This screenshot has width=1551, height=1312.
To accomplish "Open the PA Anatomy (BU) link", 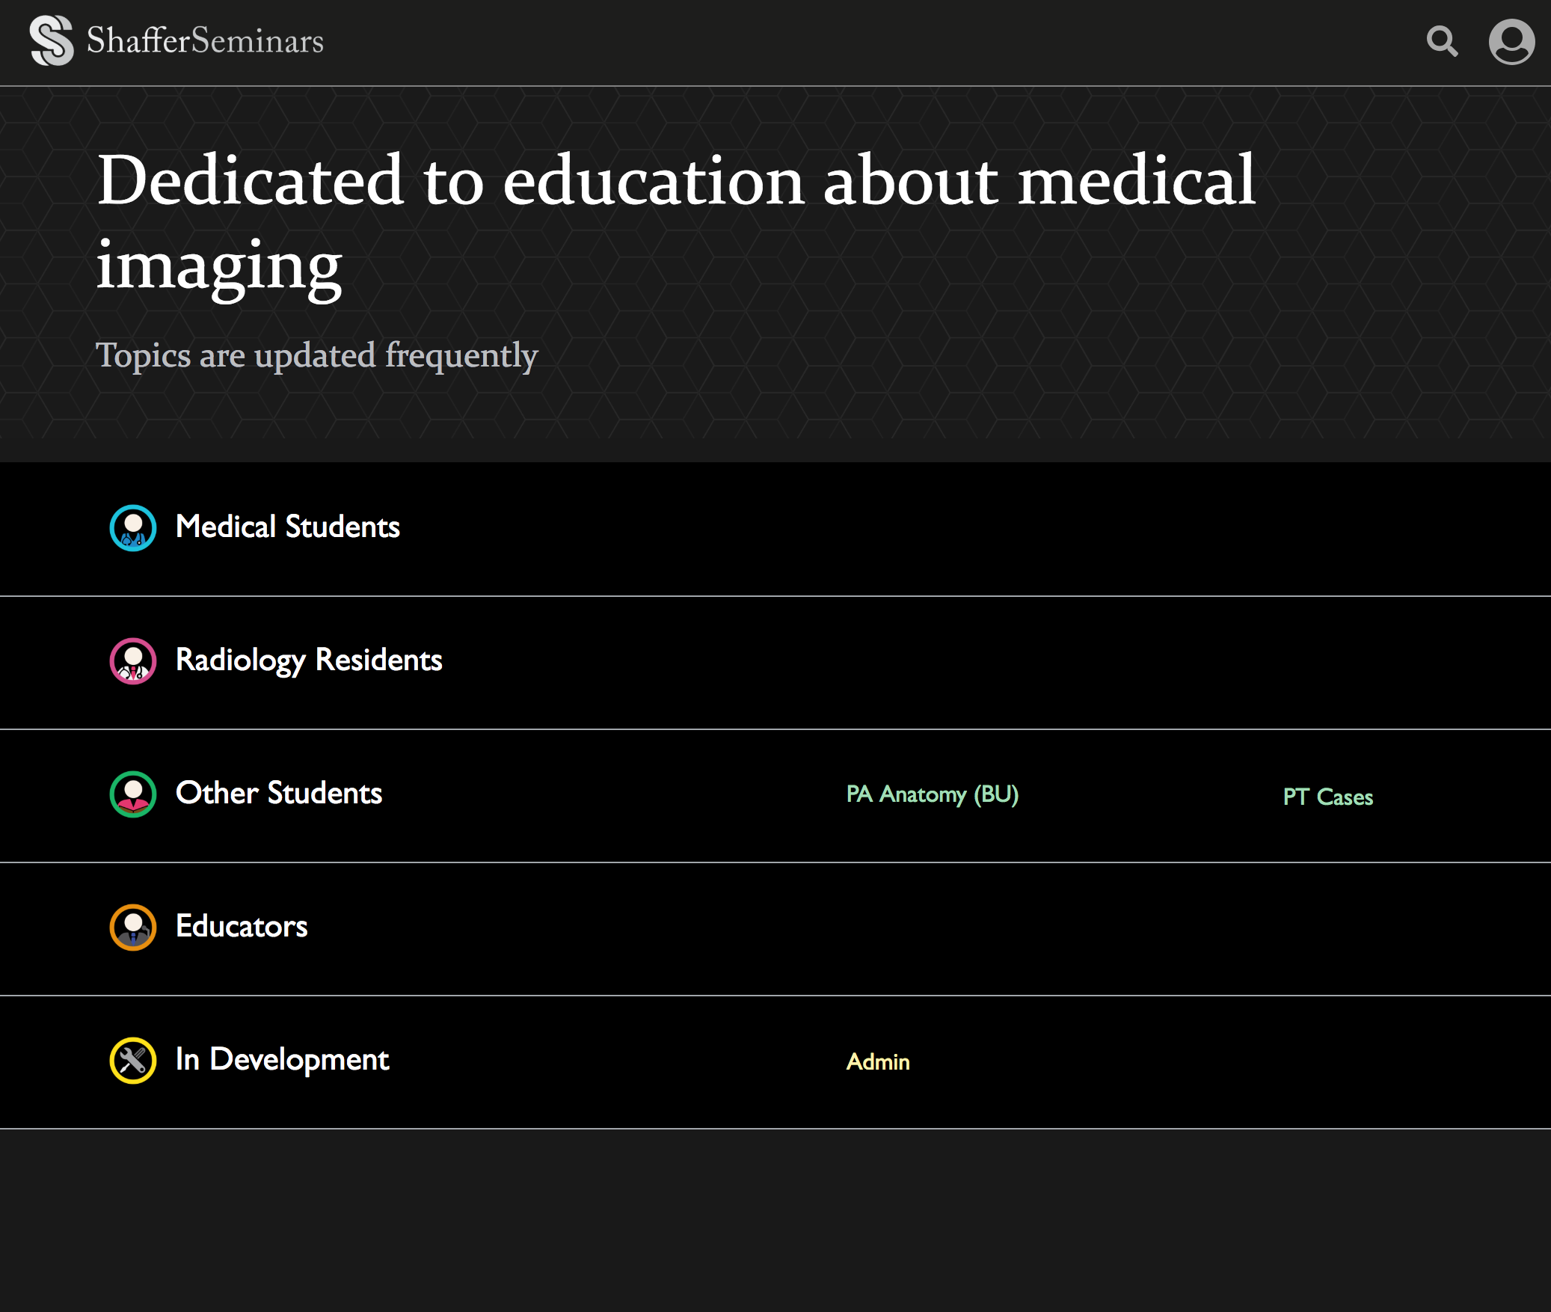I will [x=933, y=794].
